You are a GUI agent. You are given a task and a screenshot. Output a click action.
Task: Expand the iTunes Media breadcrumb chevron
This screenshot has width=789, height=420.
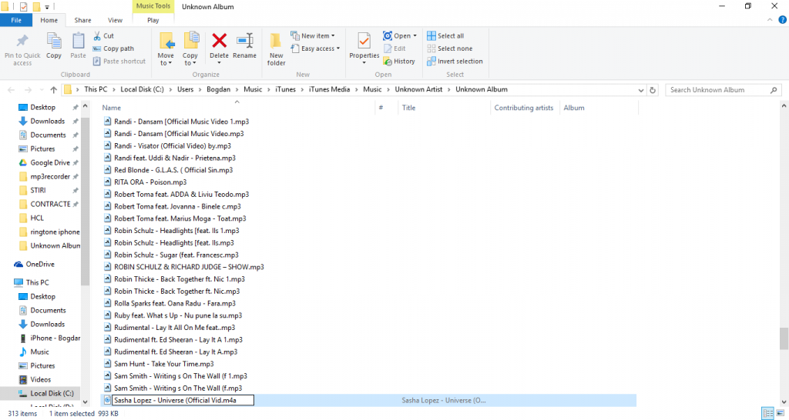(356, 89)
